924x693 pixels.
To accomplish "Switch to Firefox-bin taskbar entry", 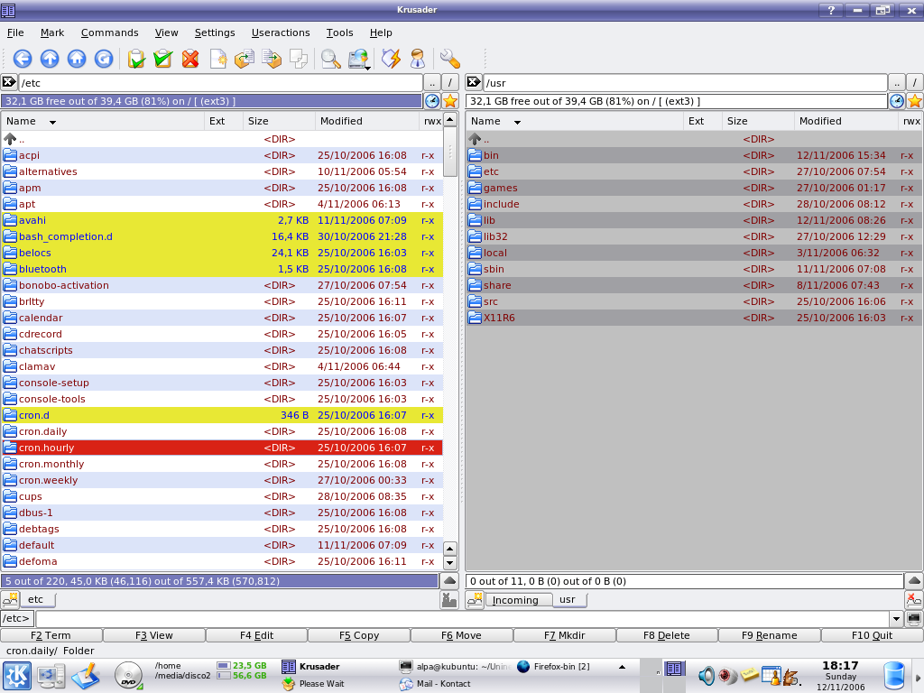I will point(554,667).
